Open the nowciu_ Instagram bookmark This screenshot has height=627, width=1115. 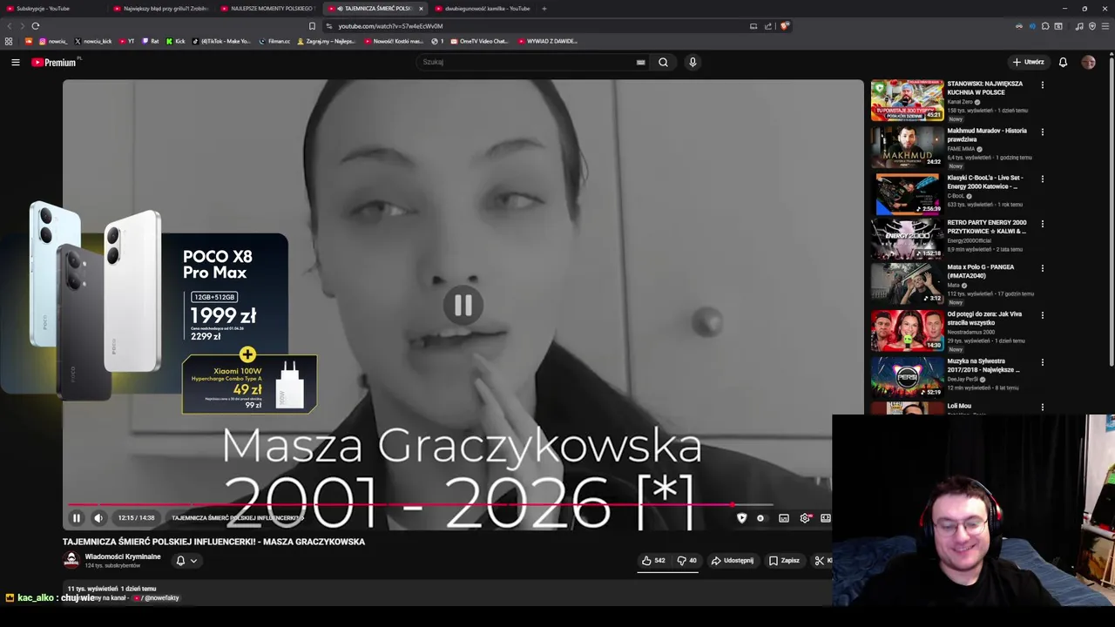[52, 41]
